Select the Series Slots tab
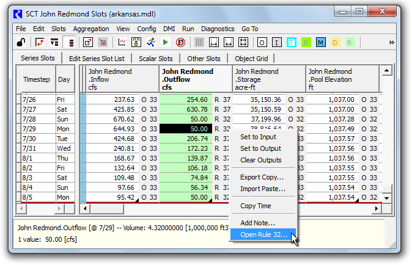This screenshot has width=412, height=265. (x=38, y=58)
